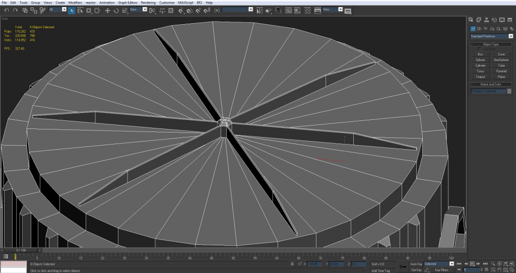Open the Modifiers menu
This screenshot has width=516, height=273.
(75, 3)
